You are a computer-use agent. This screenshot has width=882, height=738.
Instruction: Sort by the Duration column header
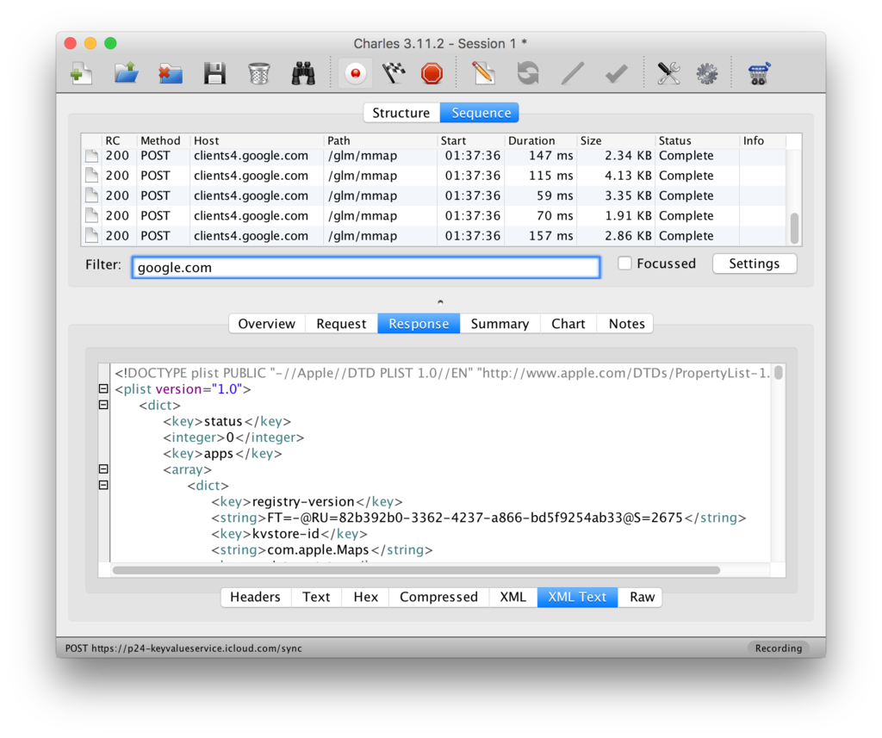coord(541,140)
